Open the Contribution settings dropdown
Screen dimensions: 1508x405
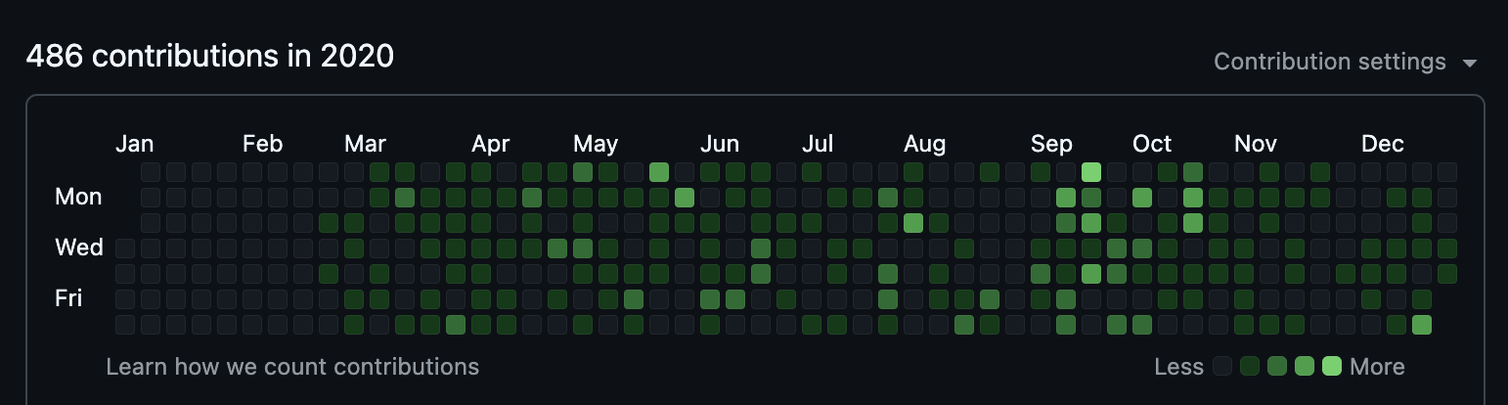tap(1345, 62)
